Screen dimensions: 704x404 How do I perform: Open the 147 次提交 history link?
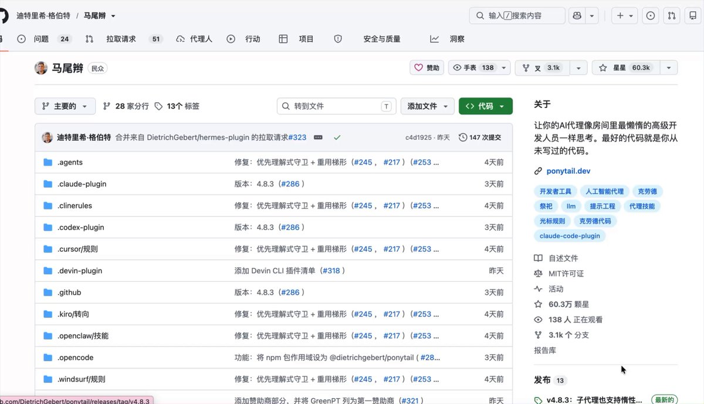tap(480, 137)
